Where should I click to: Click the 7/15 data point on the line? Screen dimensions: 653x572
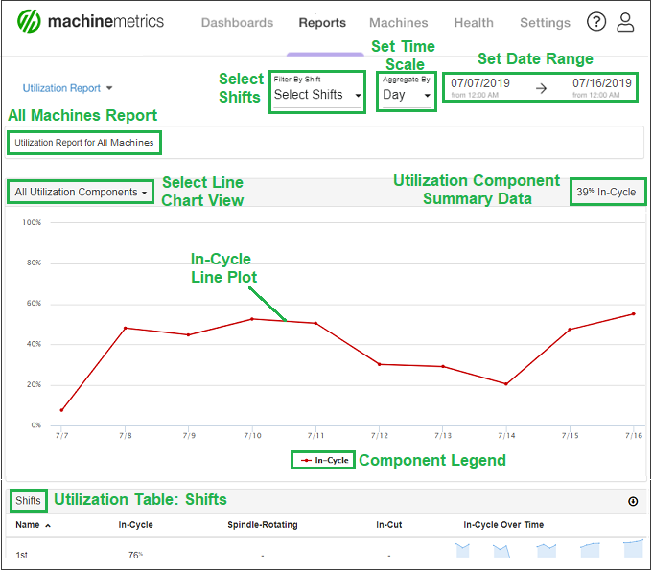570,330
